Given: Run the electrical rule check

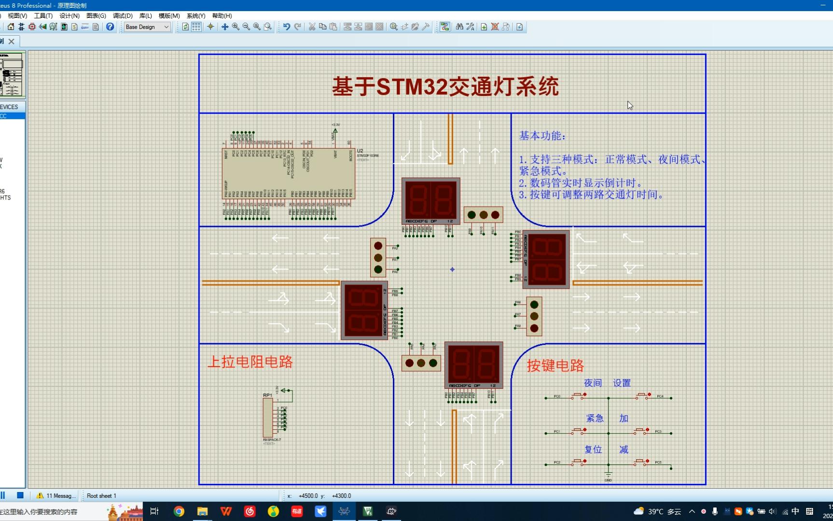Looking at the screenshot, I should click(519, 27).
